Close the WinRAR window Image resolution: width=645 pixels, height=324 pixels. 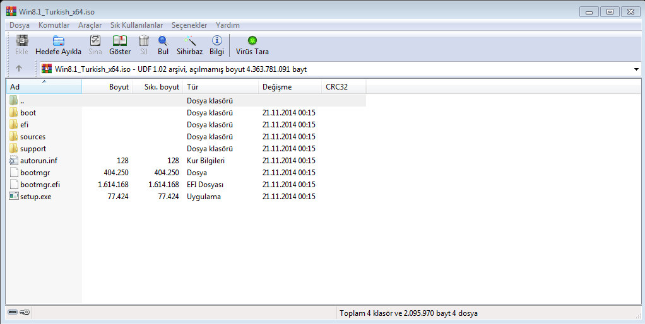click(630, 12)
